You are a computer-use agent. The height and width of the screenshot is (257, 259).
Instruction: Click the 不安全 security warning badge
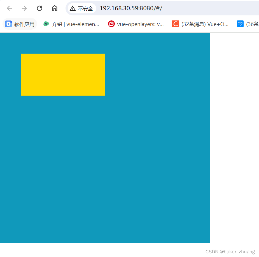81,8
